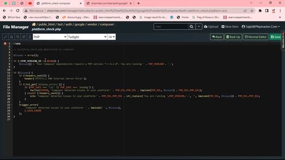This screenshot has width=285, height=160.
Task: Click the Back button
Action: 217,37
